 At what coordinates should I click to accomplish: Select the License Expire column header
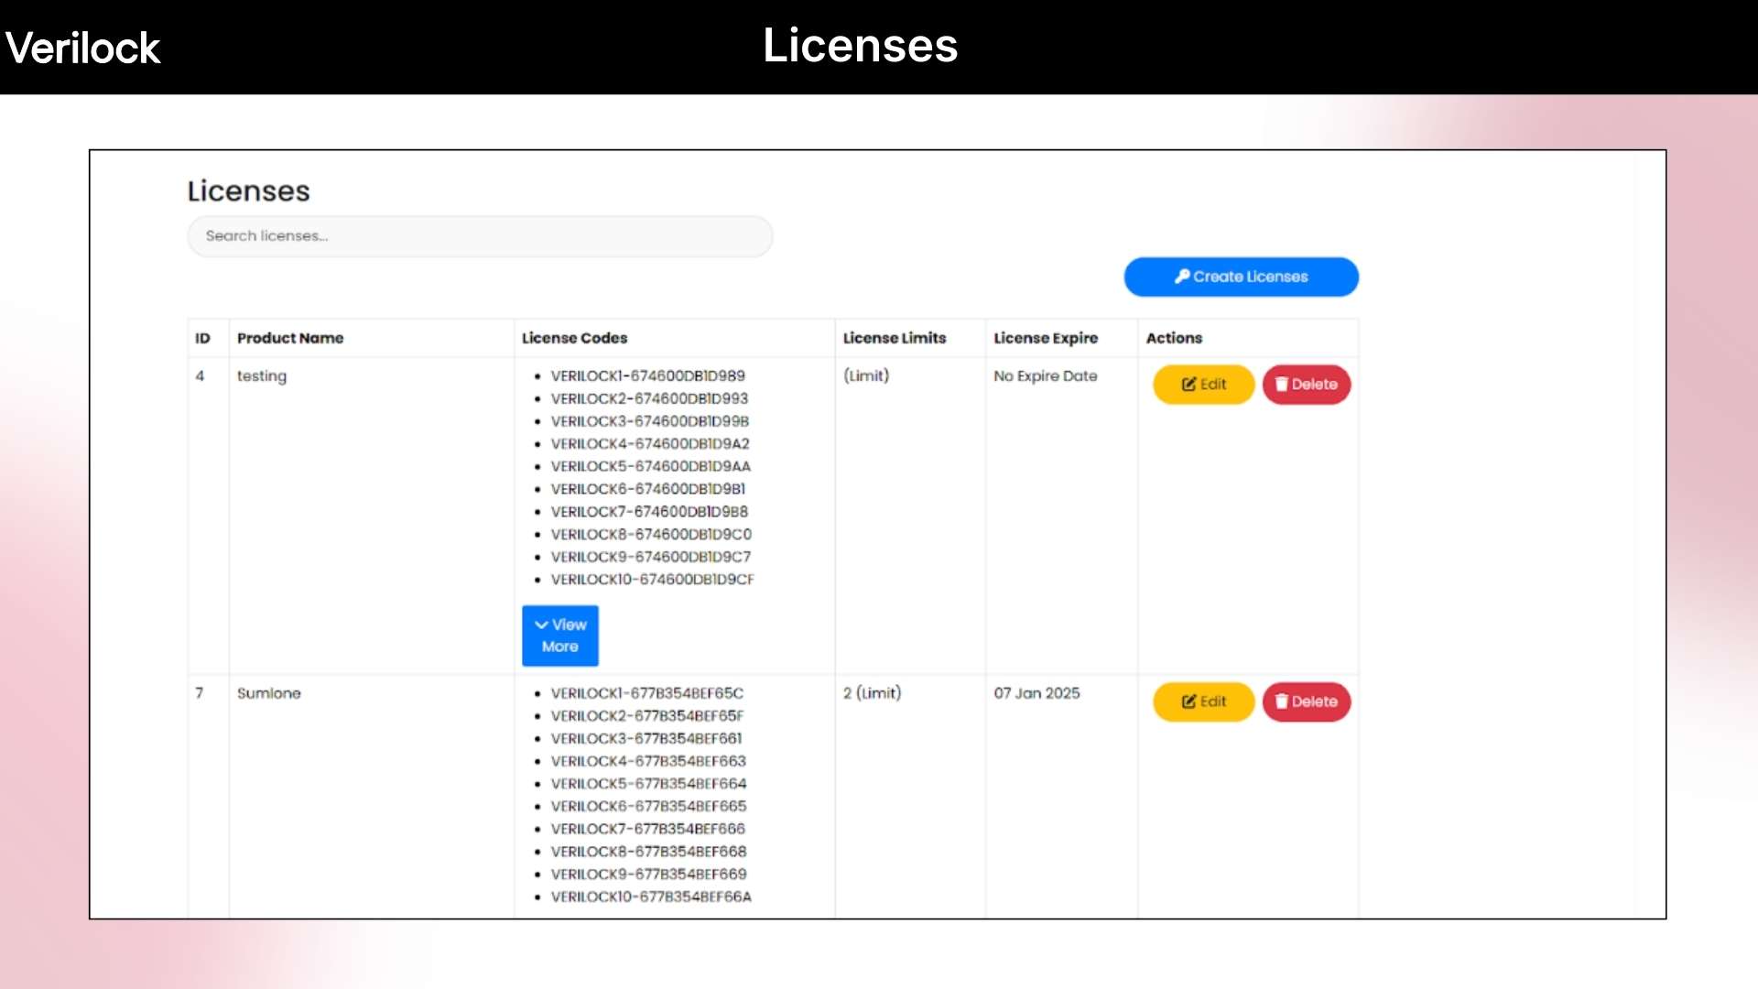point(1046,338)
